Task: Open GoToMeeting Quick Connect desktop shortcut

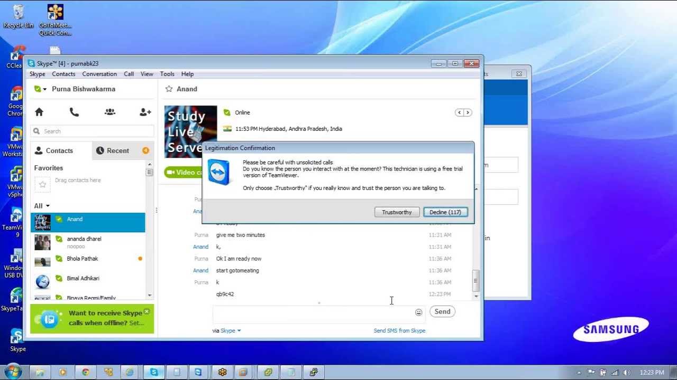Action: point(55,20)
